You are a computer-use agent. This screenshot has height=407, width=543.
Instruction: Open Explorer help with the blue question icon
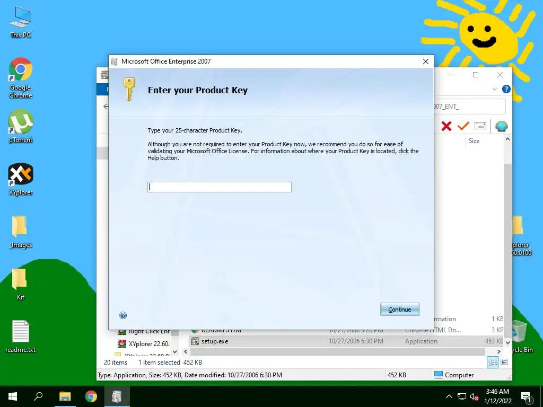click(506, 89)
